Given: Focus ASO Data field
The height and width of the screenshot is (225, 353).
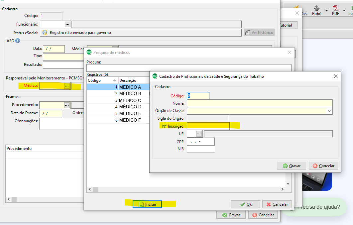Looking at the screenshot, I should [54, 49].
